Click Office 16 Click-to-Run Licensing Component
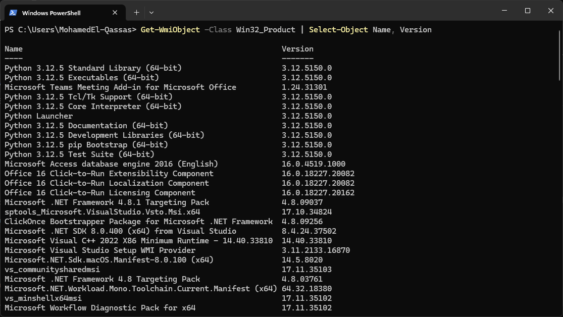563x317 pixels. click(x=100, y=193)
